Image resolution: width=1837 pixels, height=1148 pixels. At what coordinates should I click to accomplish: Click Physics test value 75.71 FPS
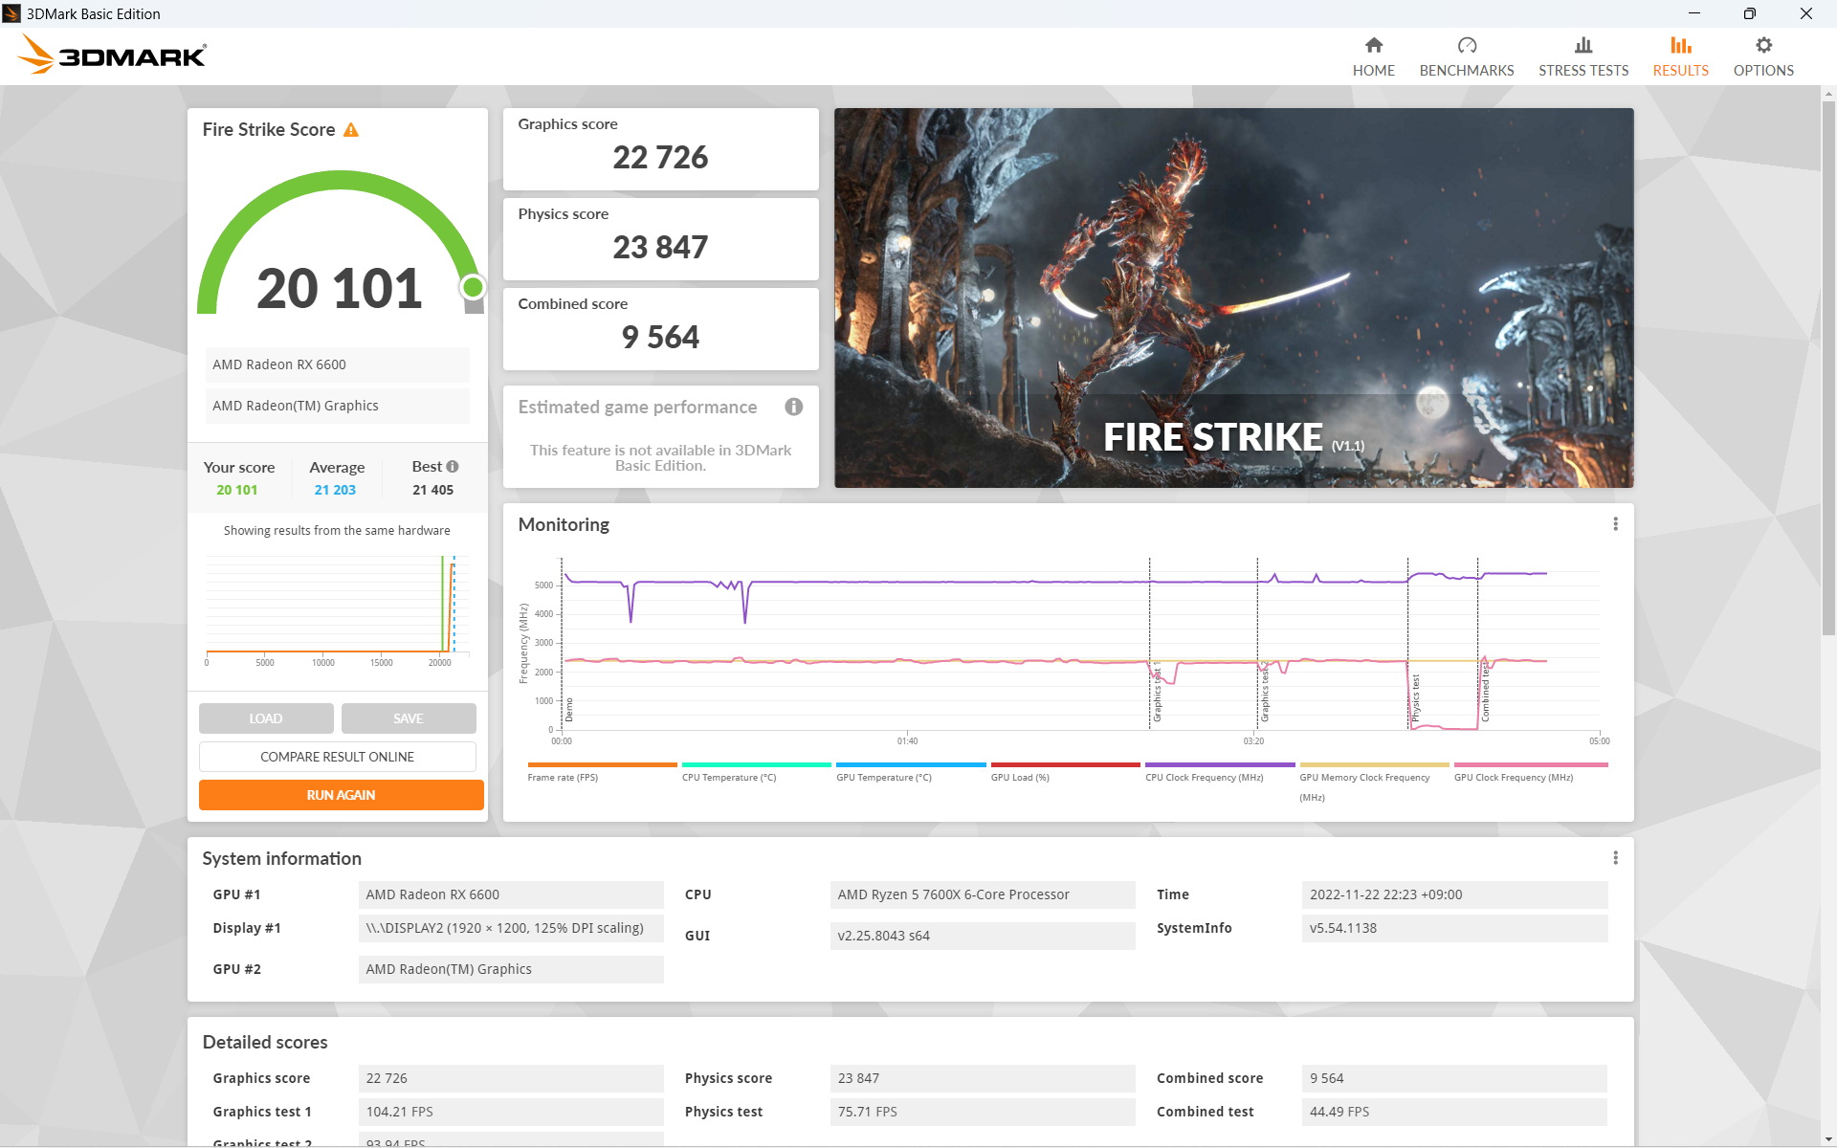pos(983,1112)
